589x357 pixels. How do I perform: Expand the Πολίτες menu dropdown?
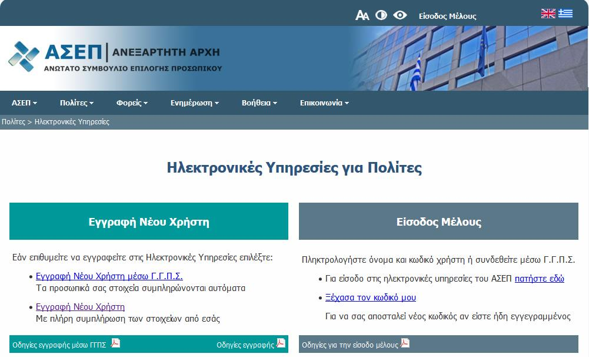(76, 103)
